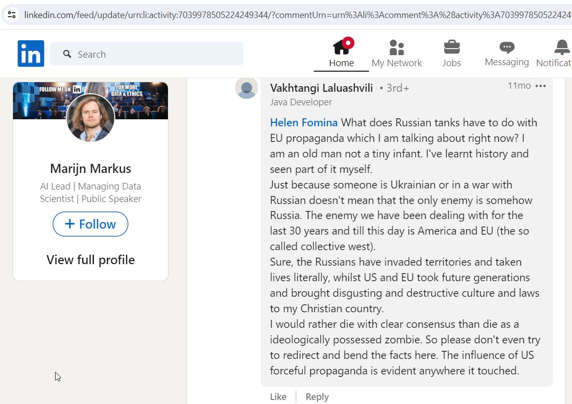
Task: Click Marijn Markus profile photo
Action: [x=90, y=117]
